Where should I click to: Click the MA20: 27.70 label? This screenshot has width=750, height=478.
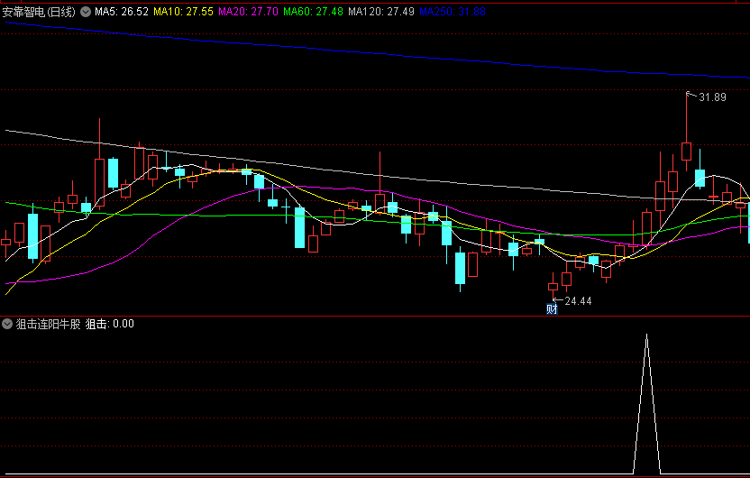(x=248, y=12)
